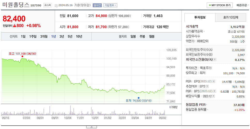
Task: Open the help icon beside 추정PER EPS
Action: (207, 86)
